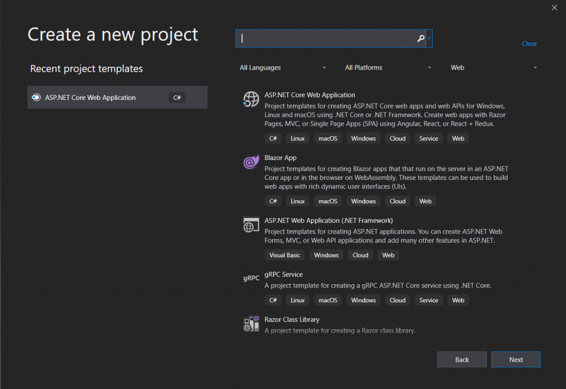
Task: Click the ASP.NET Core Web Application globe icon
Action: click(x=251, y=99)
